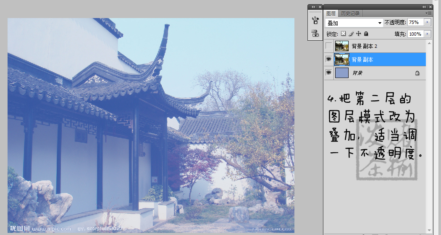Select the 背景 副本 2 layer thumbnail
The width and height of the screenshot is (441, 235).
point(341,46)
